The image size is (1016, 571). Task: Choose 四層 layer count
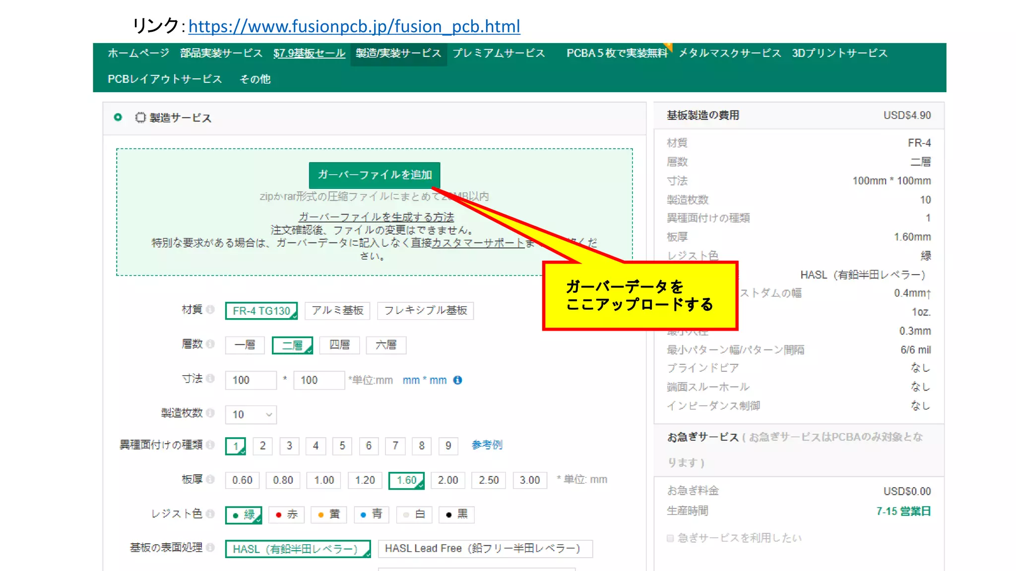[339, 345]
